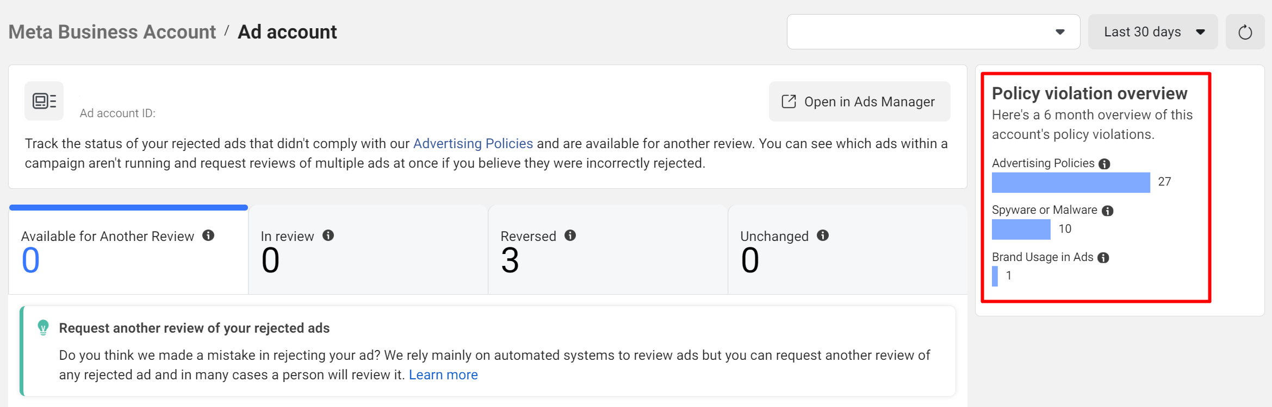Screen dimensions: 1272x407
Task: Click info icon next to Reversed
Action: (x=570, y=236)
